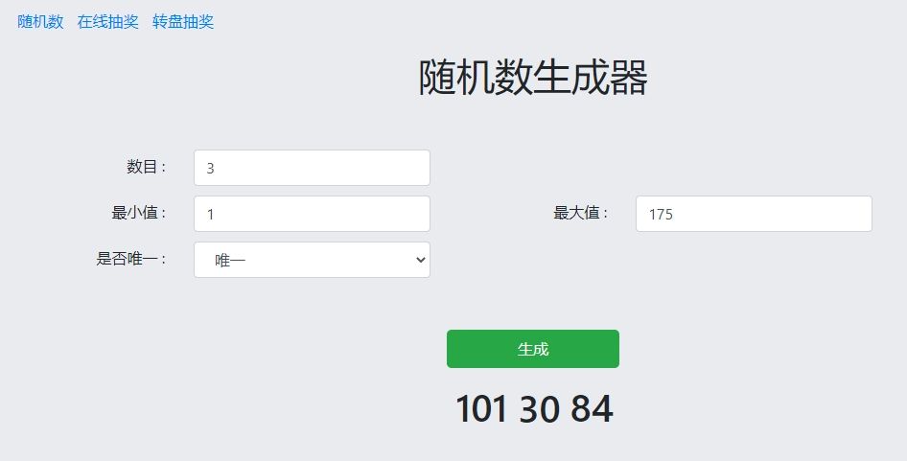907x461 pixels.
Task: Focus the 数目 input field
Action: (312, 168)
